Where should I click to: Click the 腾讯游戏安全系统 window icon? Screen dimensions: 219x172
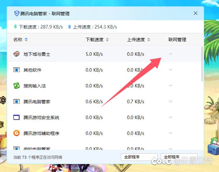[17, 117]
